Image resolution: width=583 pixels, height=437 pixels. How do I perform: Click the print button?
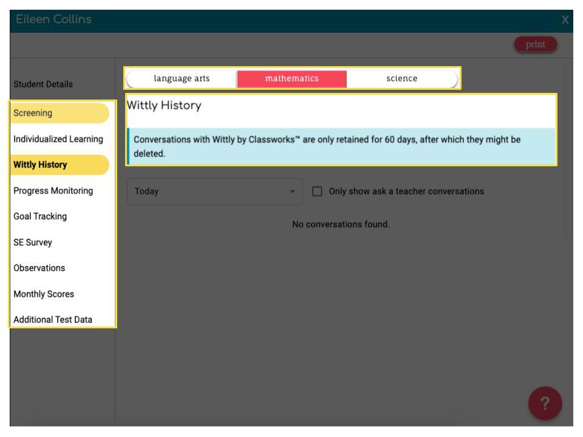[536, 44]
